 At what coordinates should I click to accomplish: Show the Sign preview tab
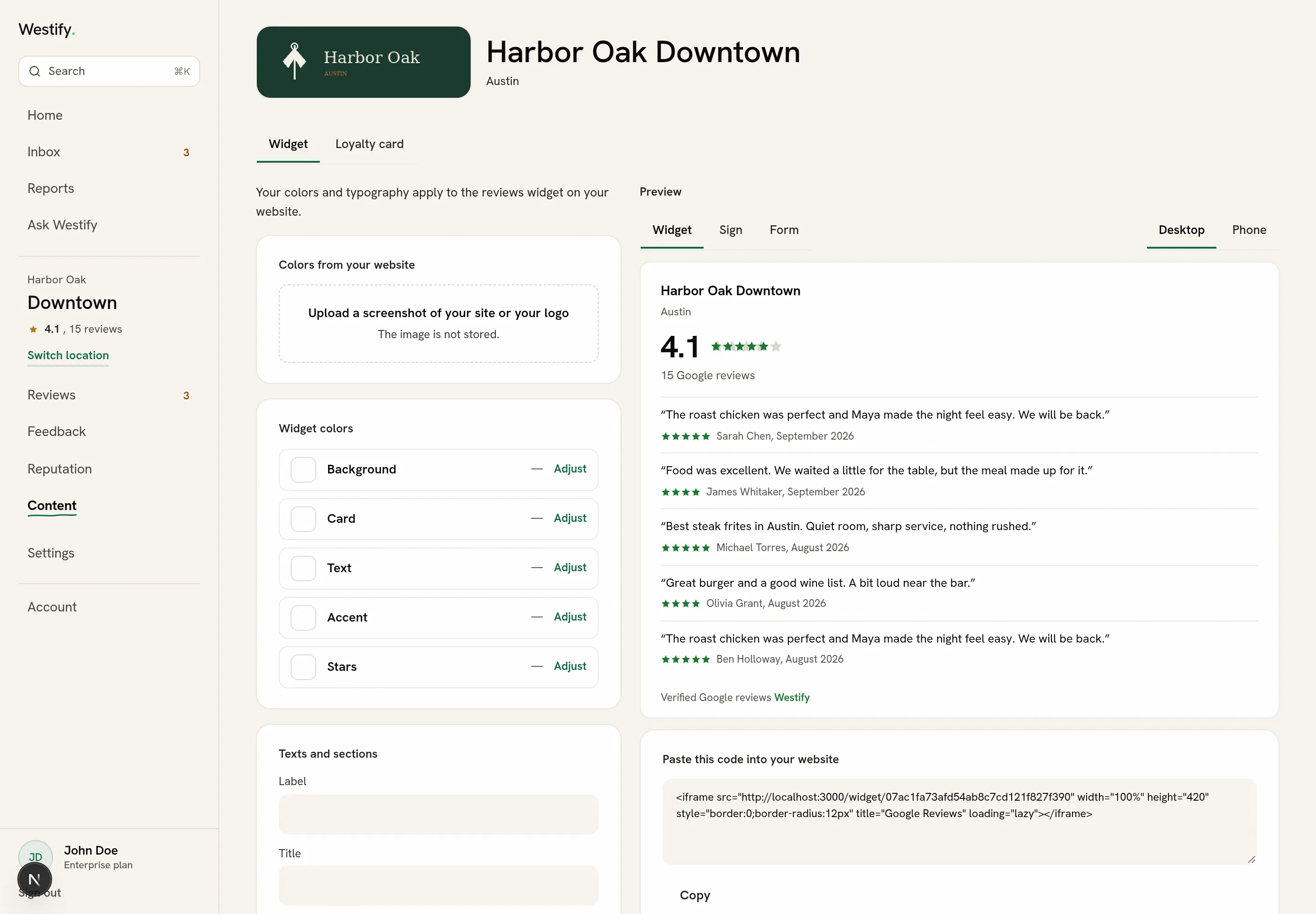tap(731, 230)
